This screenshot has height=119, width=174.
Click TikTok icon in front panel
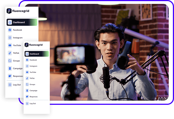click(27, 78)
